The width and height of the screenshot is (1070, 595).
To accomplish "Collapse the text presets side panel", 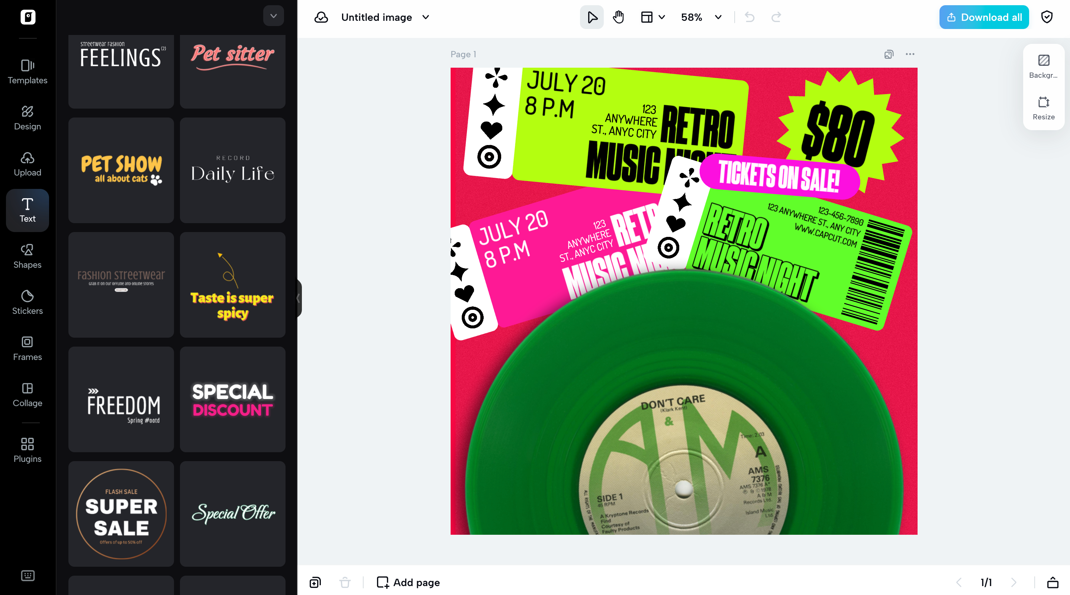I will (298, 298).
